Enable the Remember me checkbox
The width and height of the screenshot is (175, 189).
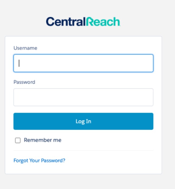[x=18, y=140]
